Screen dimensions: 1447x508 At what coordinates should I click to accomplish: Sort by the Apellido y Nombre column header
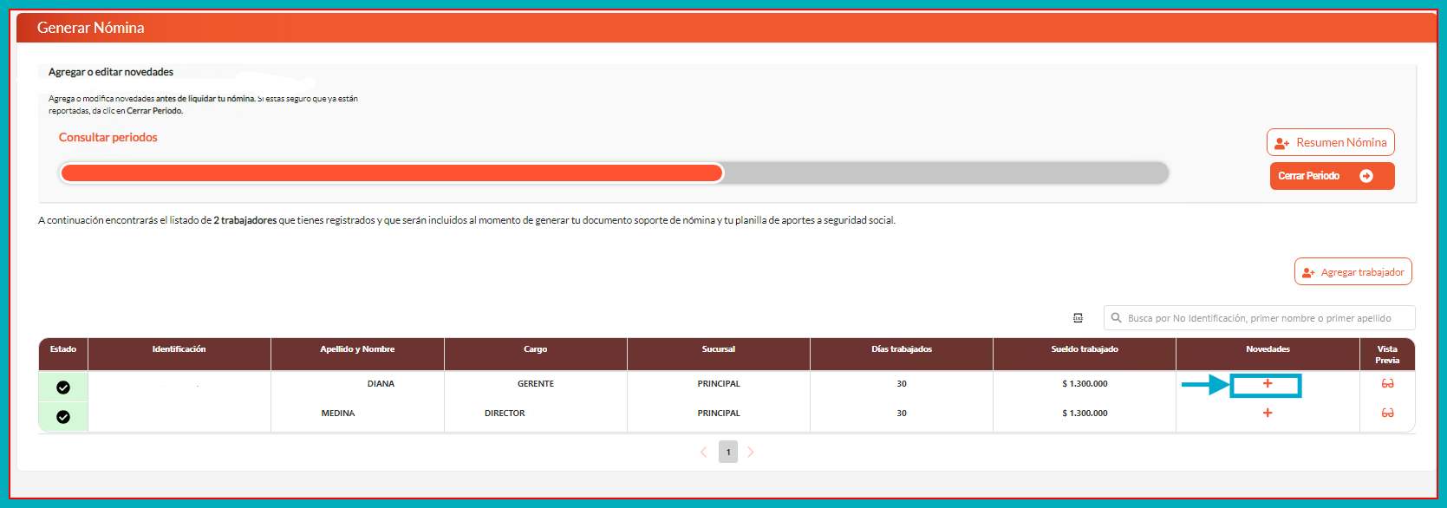[x=357, y=349]
